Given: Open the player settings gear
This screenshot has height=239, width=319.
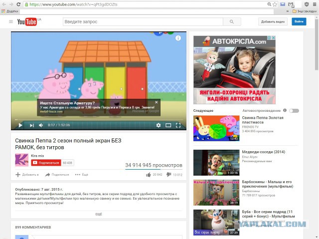Looking at the screenshot, I should coord(159,125).
